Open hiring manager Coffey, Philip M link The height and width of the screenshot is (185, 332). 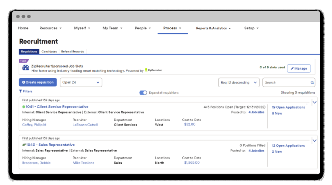click(x=34, y=124)
